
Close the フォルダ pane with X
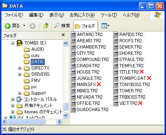(x=63, y=35)
